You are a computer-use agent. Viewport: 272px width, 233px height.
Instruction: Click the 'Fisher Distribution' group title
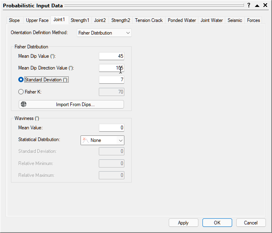point(31,47)
